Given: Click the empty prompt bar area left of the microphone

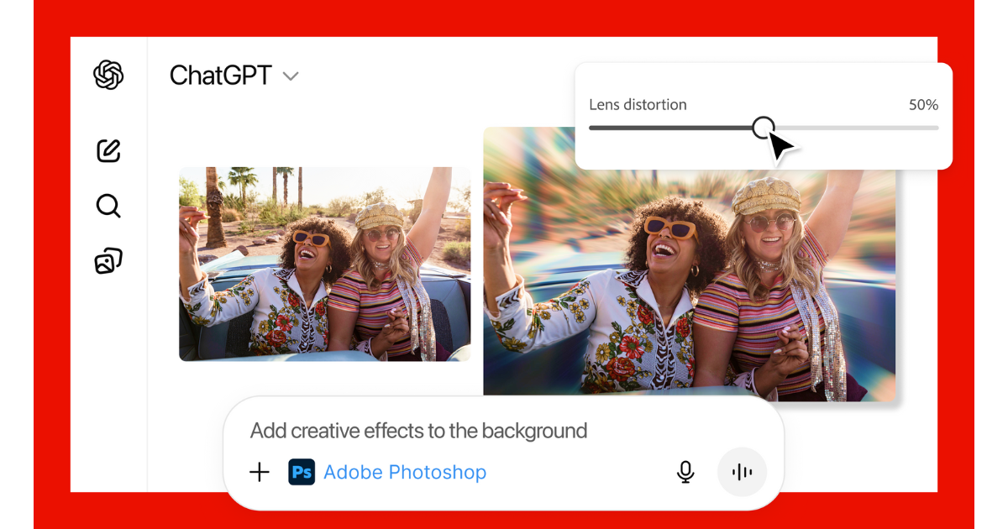Looking at the screenshot, I should pos(580,472).
